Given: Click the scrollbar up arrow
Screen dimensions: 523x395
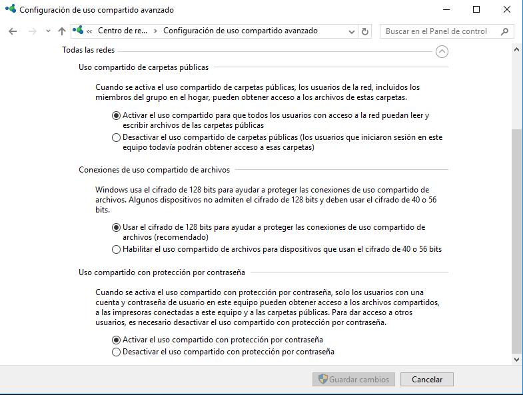Looking at the screenshot, I should [516, 50].
